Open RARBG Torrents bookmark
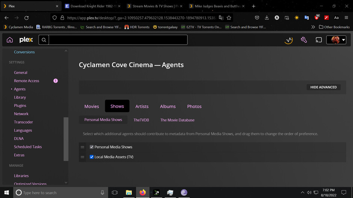The image size is (353, 198). [x=57, y=27]
